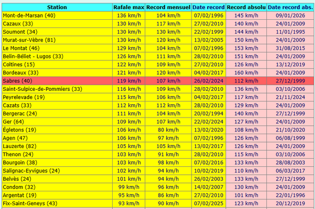This screenshot has height=209, width=315.
Task: Click the Record absolu column header
Action: click(x=246, y=7)
